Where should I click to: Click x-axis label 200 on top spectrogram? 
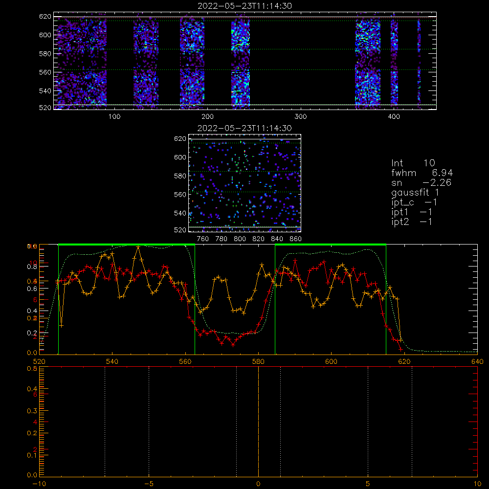click(207, 117)
